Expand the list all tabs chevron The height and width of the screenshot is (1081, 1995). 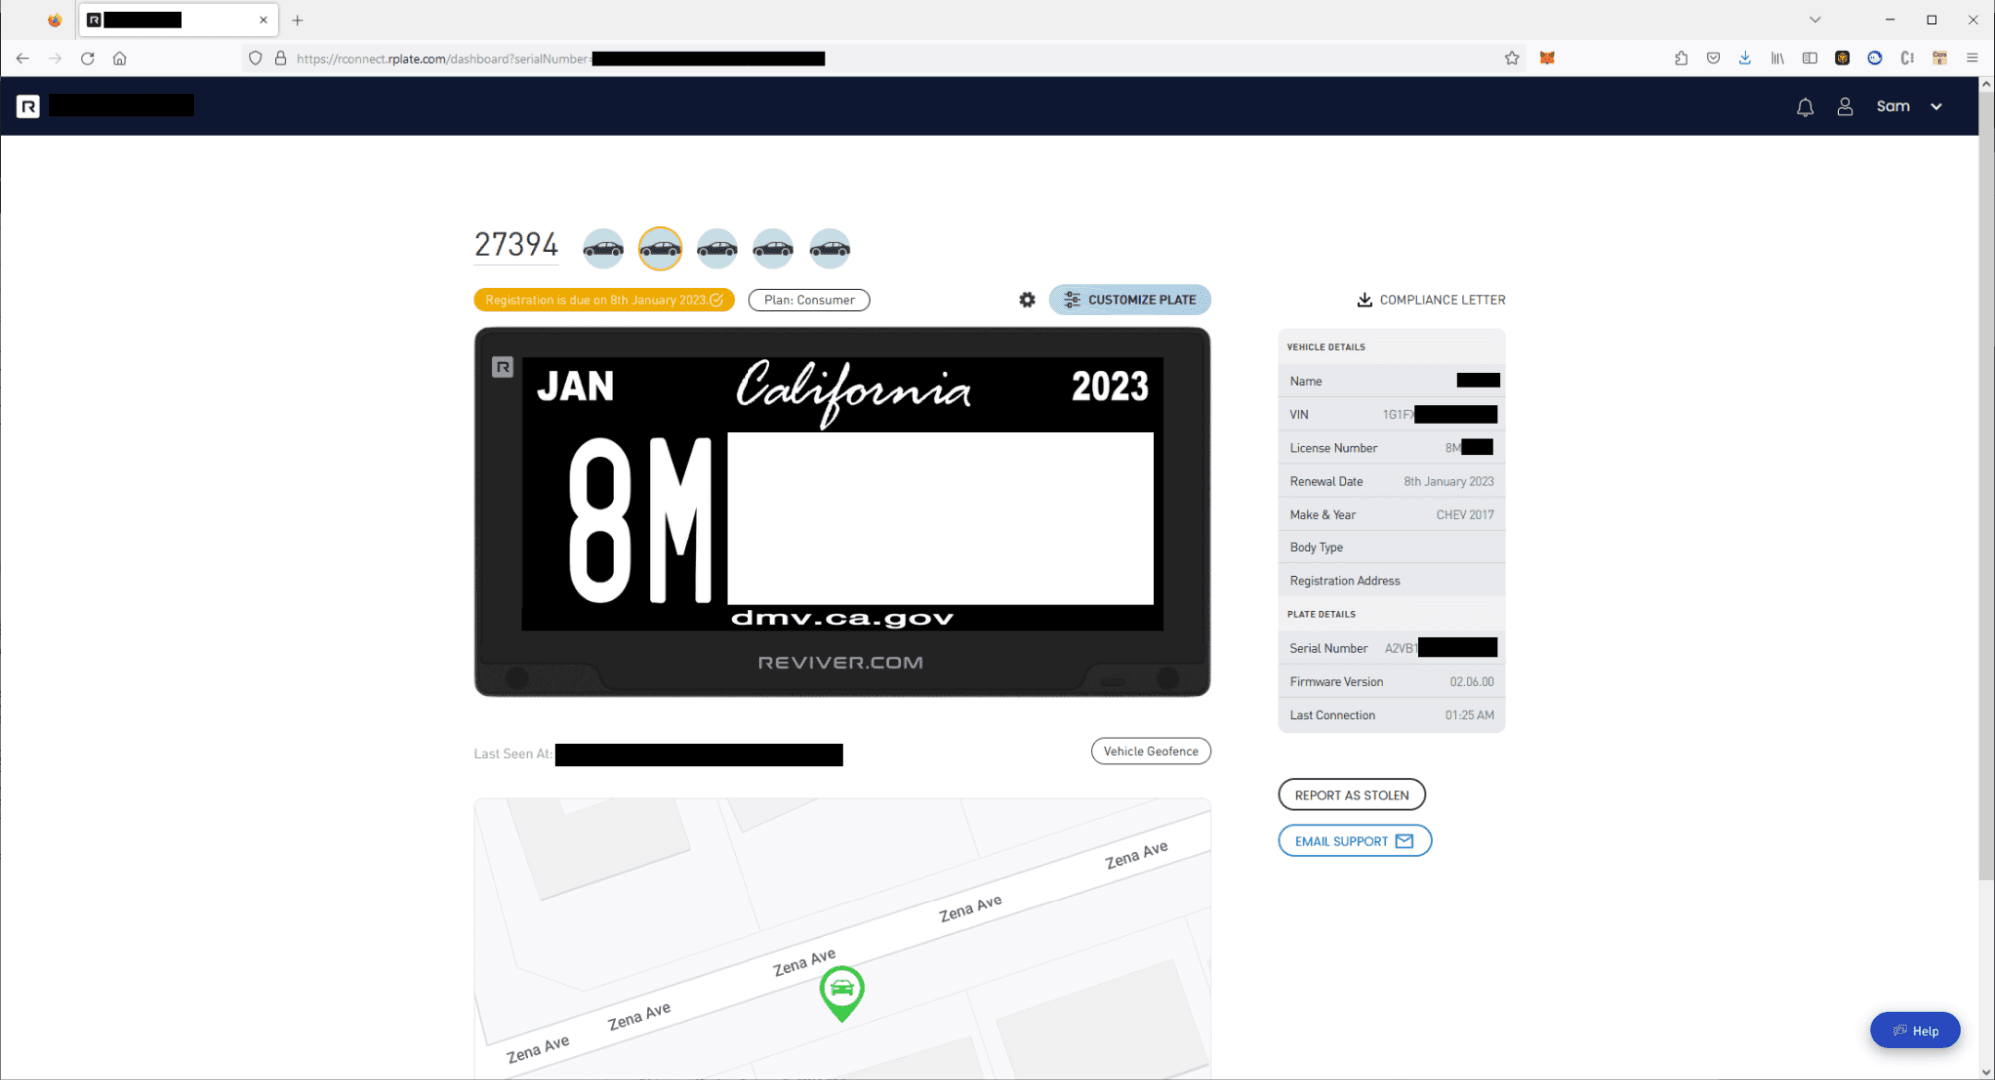pyautogui.click(x=1815, y=20)
